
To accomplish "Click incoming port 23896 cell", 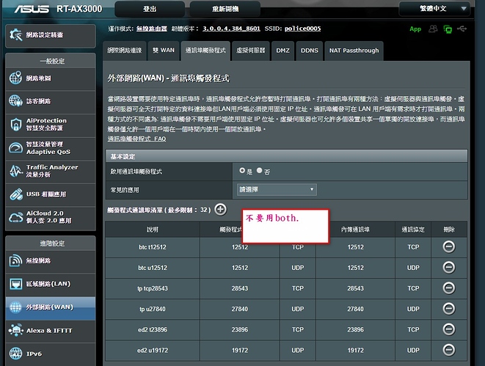I will click(x=355, y=329).
